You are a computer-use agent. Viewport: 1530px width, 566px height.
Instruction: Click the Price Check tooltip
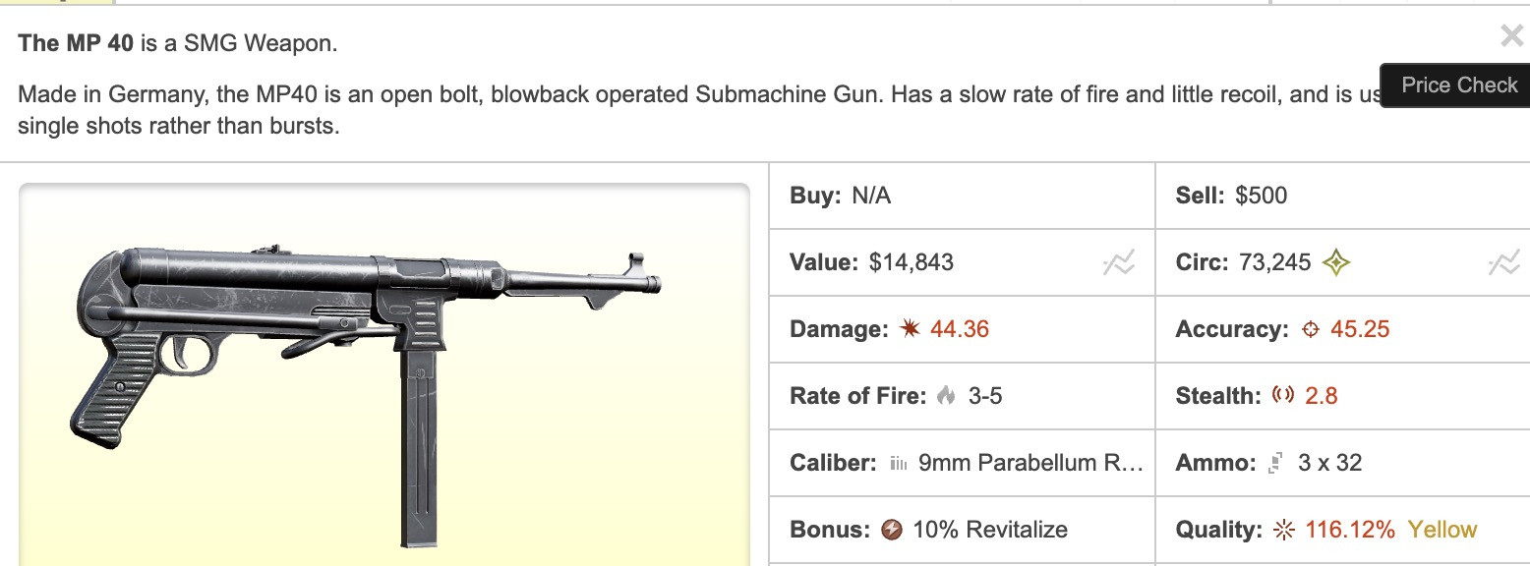pyautogui.click(x=1457, y=85)
